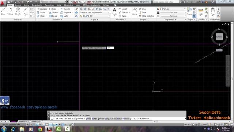The height and width of the screenshot is (132, 234).
Task: Toggle the MODELO space button in status bar
Action: coord(188,125)
